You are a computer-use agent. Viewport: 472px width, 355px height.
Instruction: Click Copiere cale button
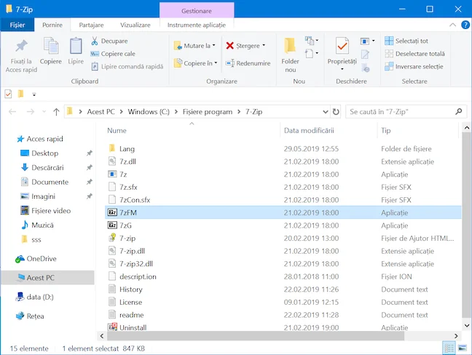click(x=113, y=54)
